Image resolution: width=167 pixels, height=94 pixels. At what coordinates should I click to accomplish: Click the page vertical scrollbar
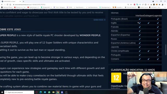click(x=166, y=50)
